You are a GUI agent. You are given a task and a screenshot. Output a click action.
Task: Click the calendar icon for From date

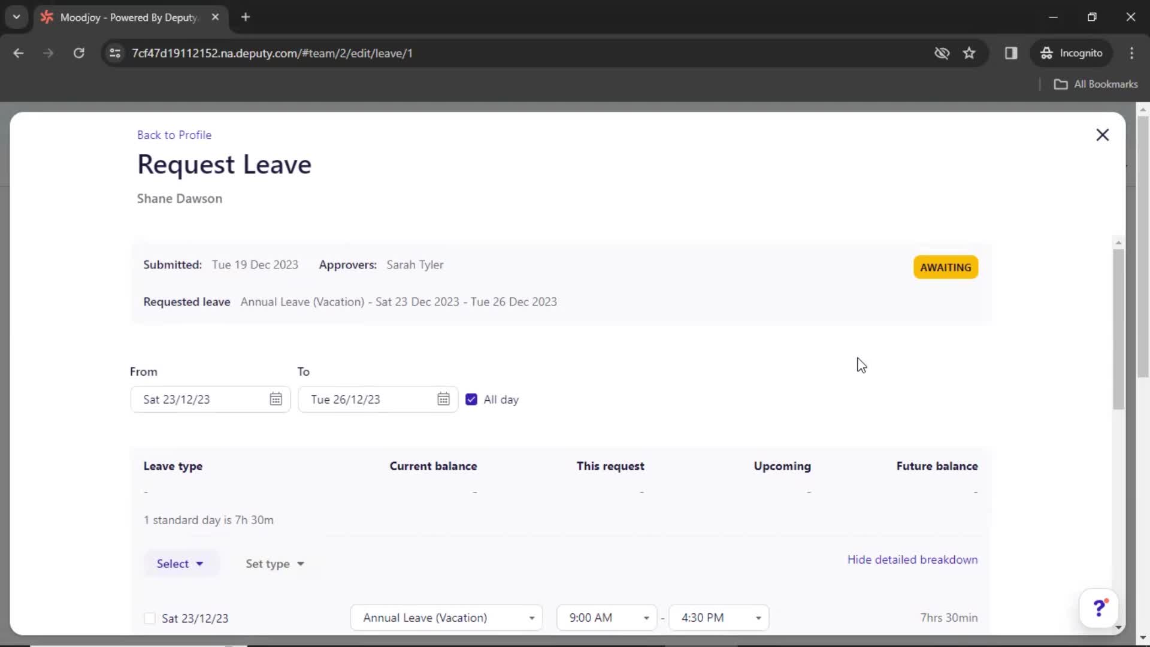(276, 399)
